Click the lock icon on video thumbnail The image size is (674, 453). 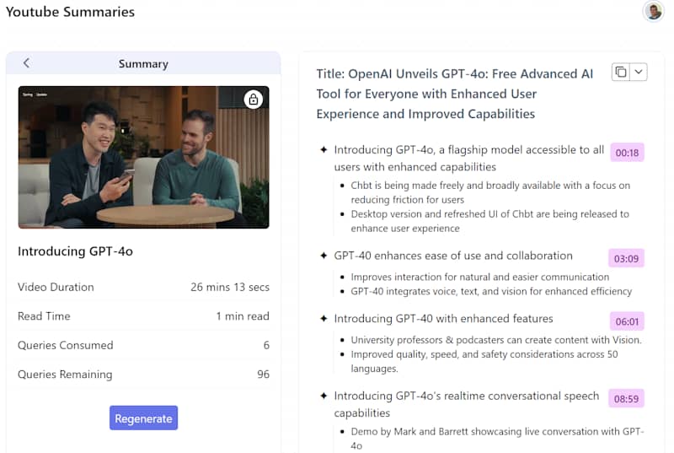pos(254,100)
